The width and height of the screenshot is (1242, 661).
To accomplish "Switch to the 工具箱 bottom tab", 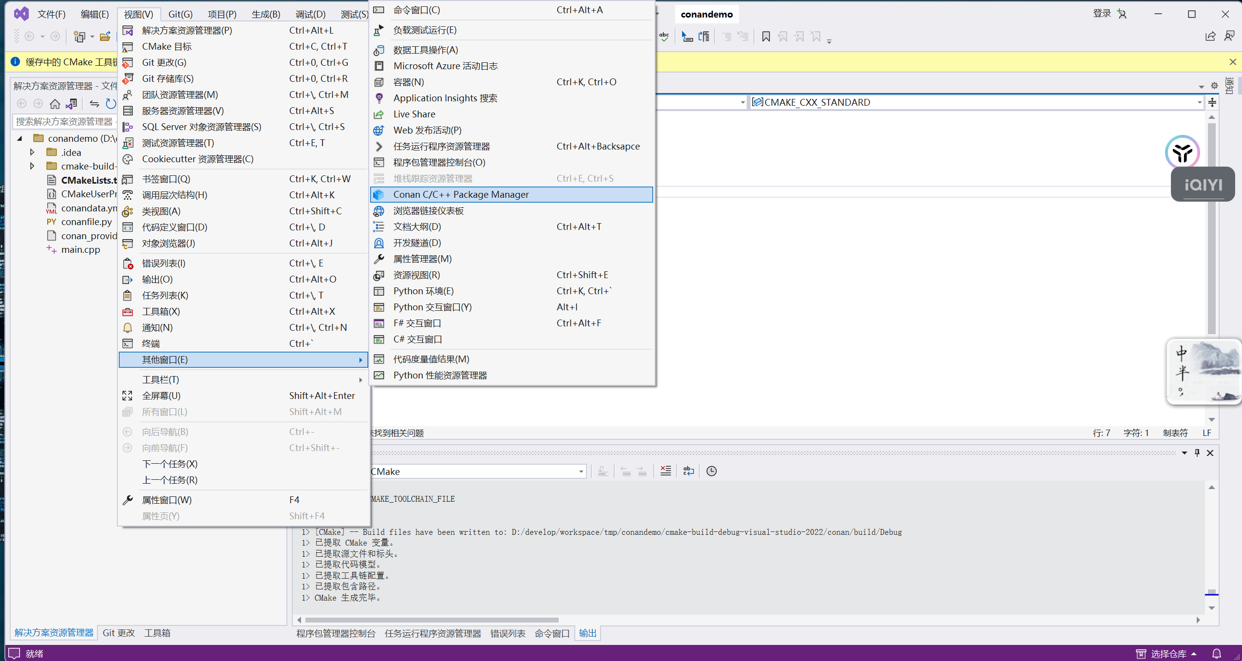I will click(x=157, y=633).
